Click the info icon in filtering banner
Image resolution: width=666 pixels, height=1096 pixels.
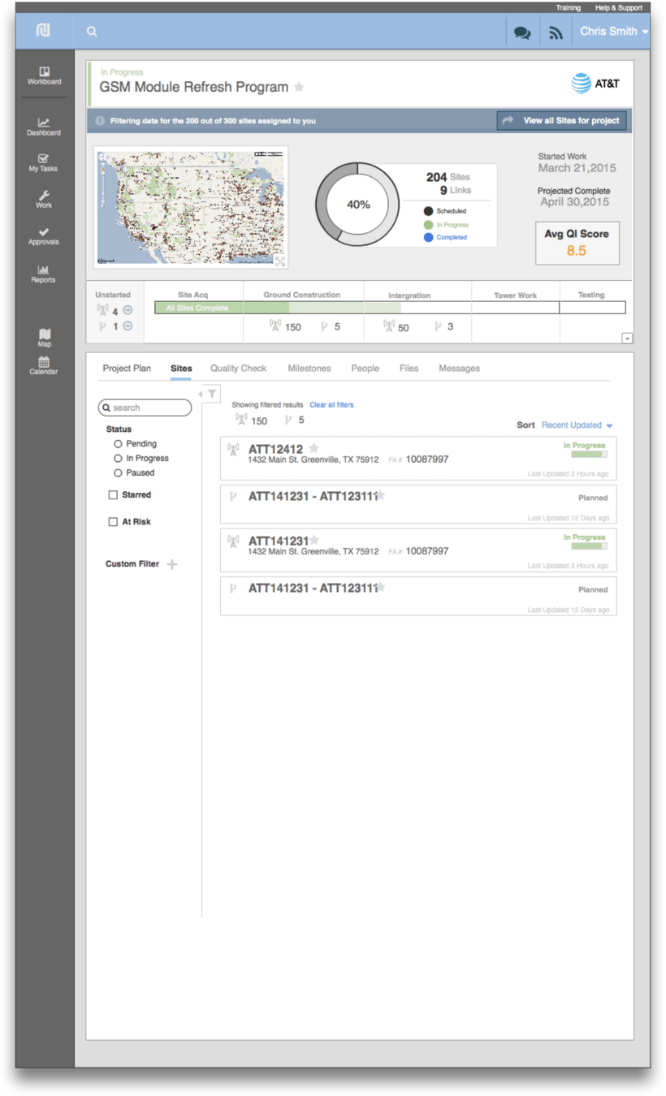point(100,121)
